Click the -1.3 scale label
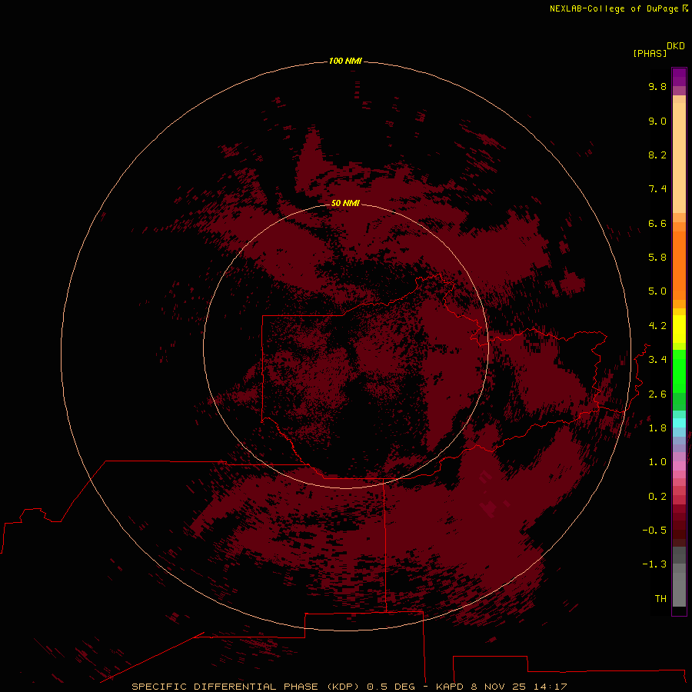 point(654,564)
